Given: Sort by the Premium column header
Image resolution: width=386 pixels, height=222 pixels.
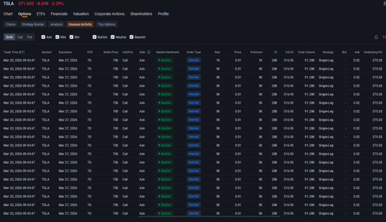Looking at the screenshot, I should (x=256, y=52).
